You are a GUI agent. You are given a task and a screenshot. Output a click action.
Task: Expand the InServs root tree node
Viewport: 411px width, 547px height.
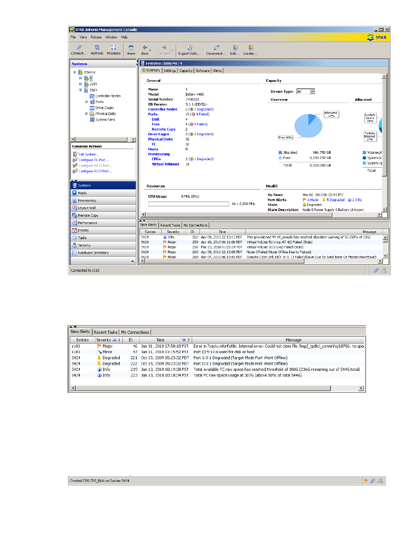(x=75, y=72)
